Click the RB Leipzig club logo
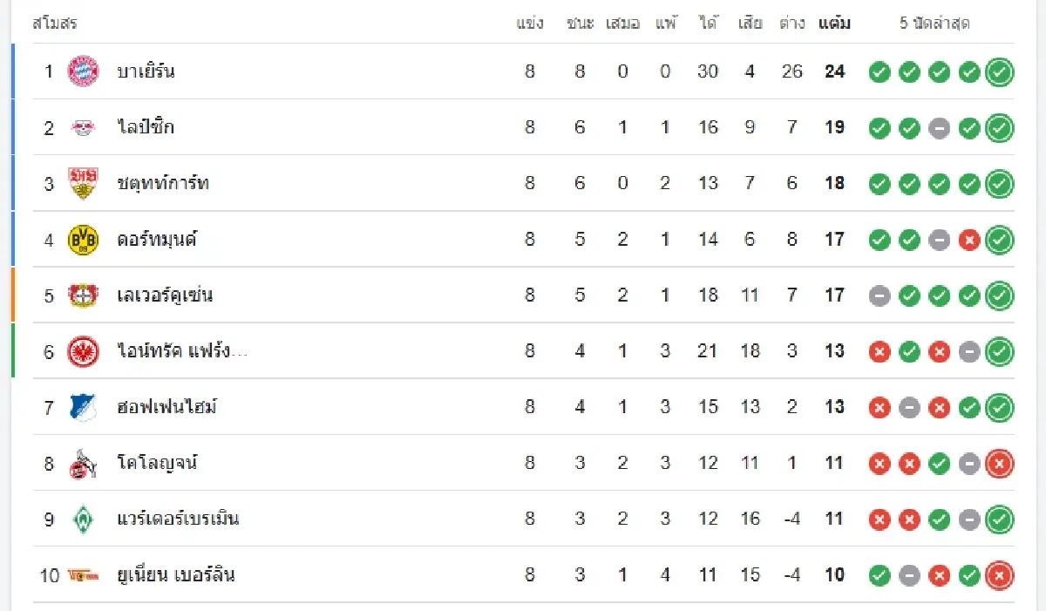 [x=84, y=127]
